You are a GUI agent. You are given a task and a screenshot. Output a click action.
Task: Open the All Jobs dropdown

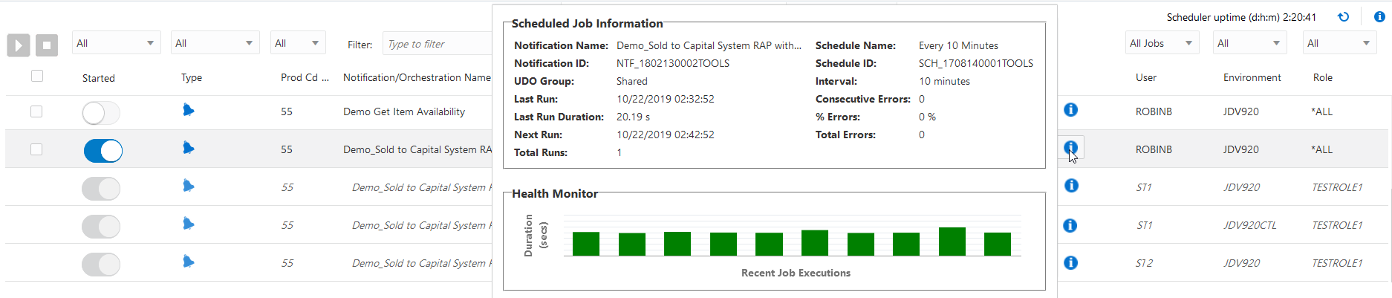(1162, 43)
